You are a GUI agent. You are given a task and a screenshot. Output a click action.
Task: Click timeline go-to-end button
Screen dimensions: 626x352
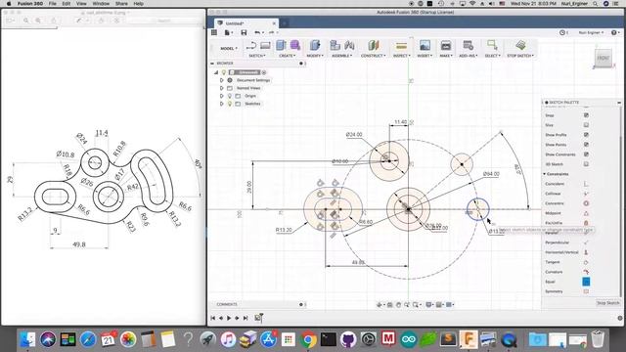point(246,318)
